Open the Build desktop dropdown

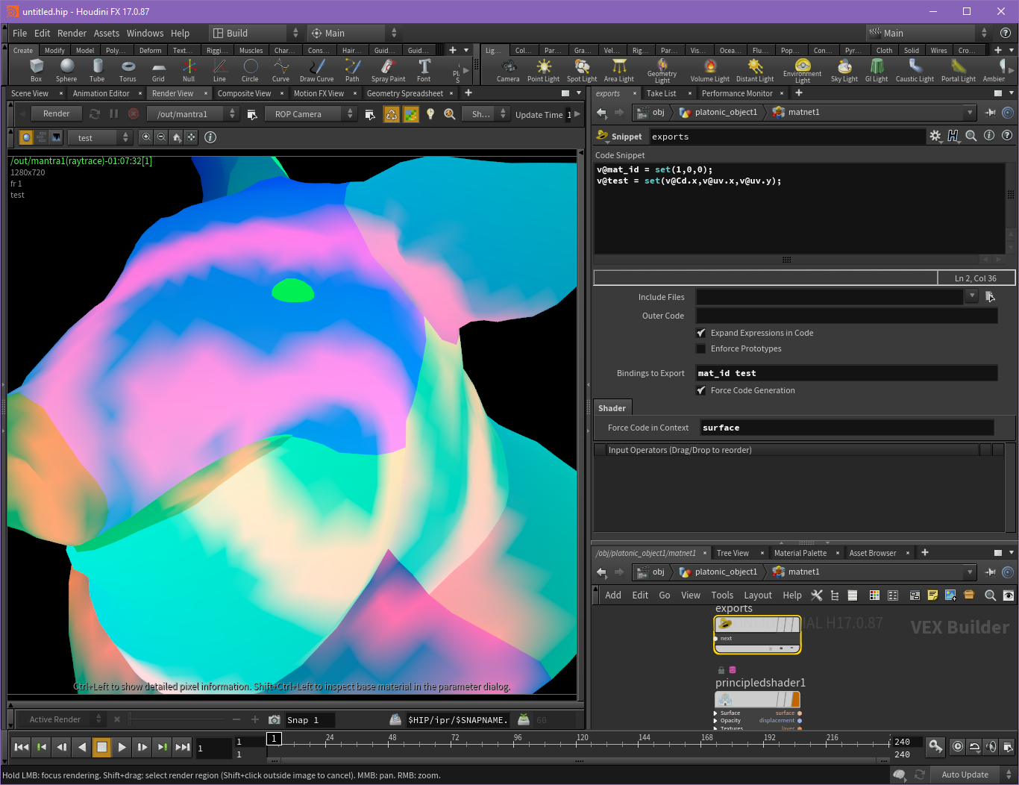click(255, 33)
